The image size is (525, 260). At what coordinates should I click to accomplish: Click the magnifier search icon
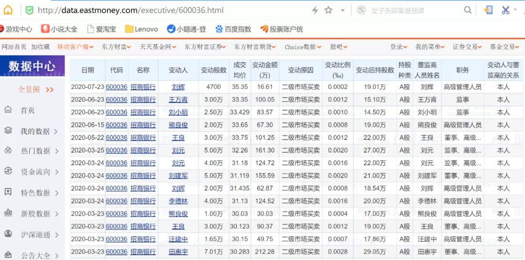(468, 10)
